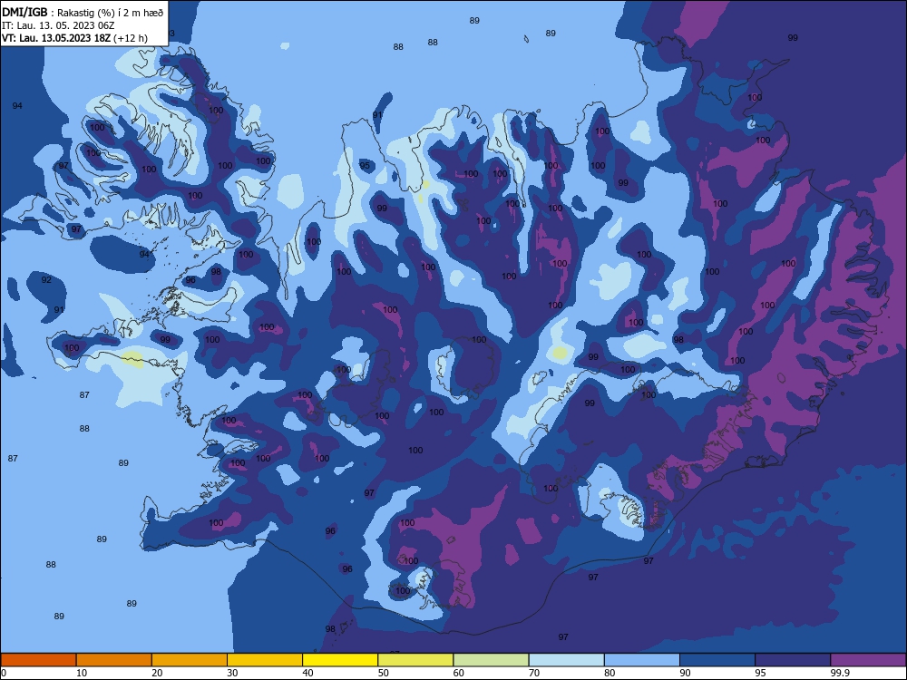The width and height of the screenshot is (907, 680).
Task: Click the legend scale label '0'
Action: [4, 673]
